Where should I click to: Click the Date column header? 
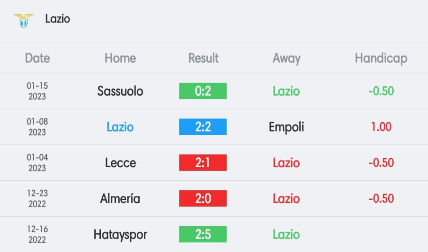[37, 58]
